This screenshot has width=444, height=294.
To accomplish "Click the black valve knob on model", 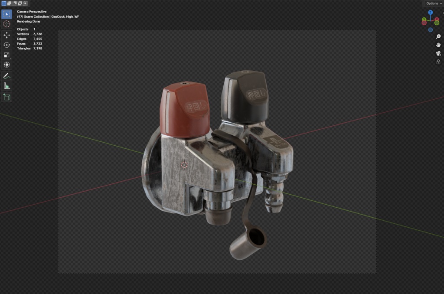I will tap(245, 96).
